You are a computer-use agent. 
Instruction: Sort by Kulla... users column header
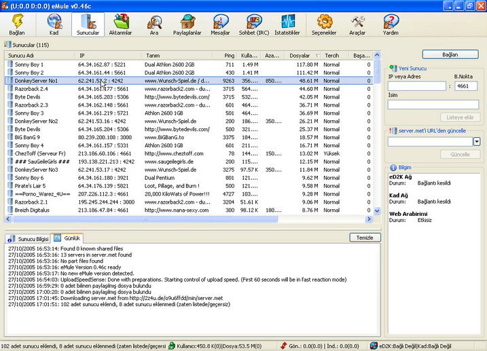click(x=249, y=56)
